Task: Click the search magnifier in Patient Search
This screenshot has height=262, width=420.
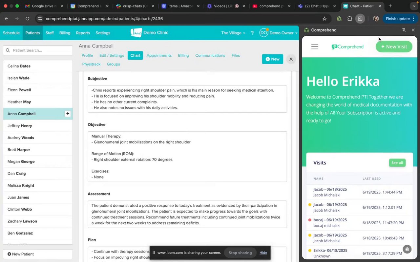Action: 8,50
